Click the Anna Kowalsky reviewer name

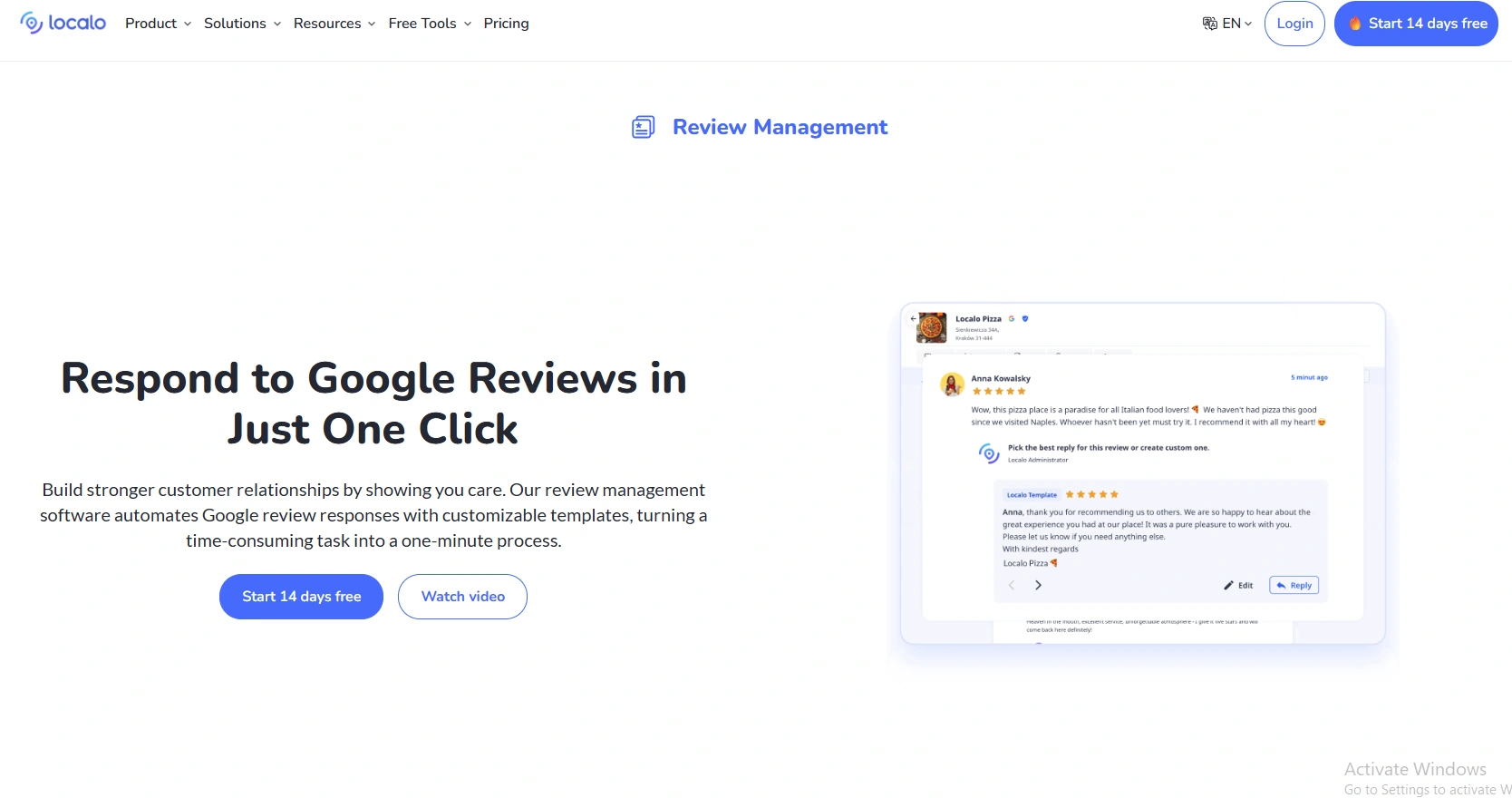tap(1001, 378)
